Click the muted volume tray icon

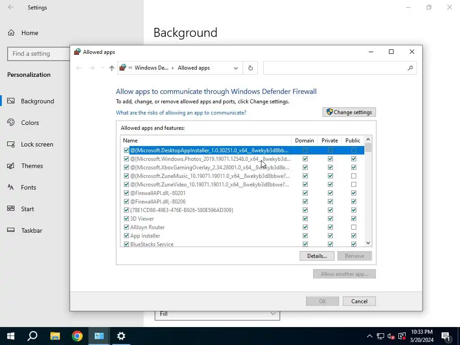pos(391,336)
